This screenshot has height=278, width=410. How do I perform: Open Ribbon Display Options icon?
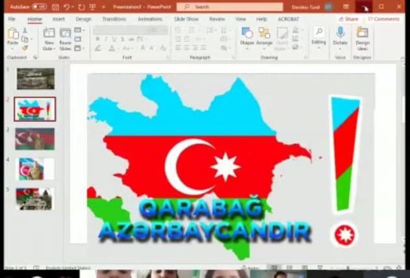point(346,6)
